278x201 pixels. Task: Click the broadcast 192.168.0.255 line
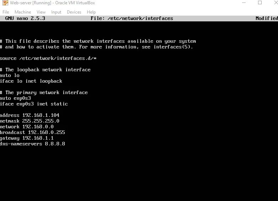click(32, 132)
